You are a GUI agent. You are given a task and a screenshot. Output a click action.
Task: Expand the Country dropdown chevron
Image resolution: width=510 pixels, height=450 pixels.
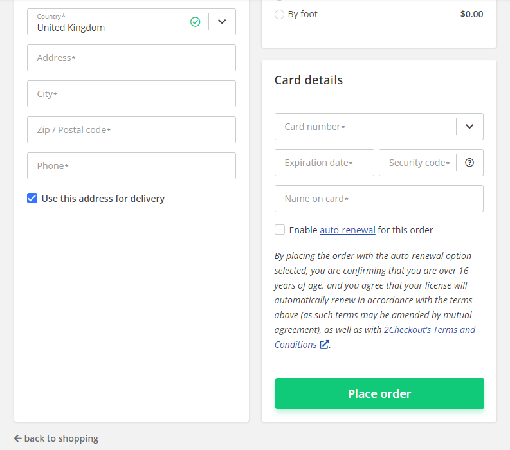click(222, 22)
